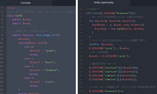The width and height of the screenshot is (157, 94).
Task: Click the class Card declaration
Action: point(14,16)
